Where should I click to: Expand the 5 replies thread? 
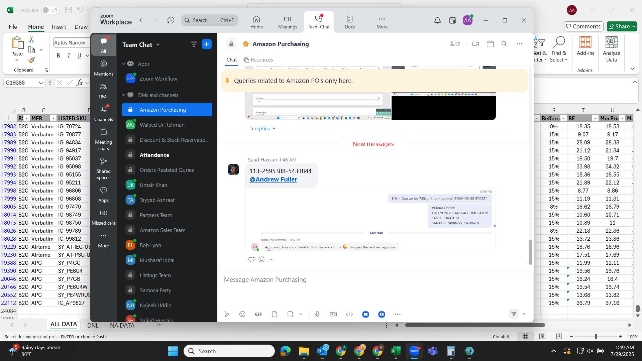(263, 128)
